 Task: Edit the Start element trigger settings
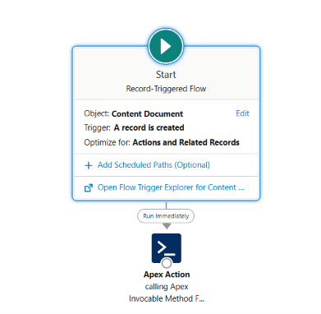(242, 113)
